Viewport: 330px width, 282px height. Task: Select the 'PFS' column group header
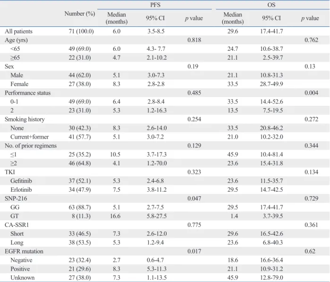pyautogui.click(x=155, y=5)
